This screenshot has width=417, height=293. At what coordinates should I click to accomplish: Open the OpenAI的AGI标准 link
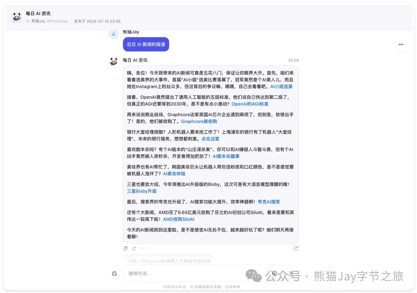[x=250, y=104]
